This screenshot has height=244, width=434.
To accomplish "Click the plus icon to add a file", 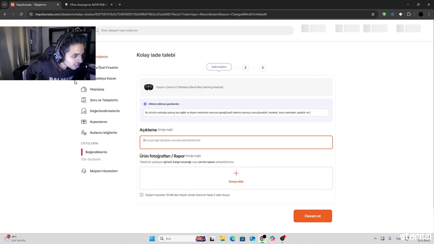I will [x=236, y=173].
